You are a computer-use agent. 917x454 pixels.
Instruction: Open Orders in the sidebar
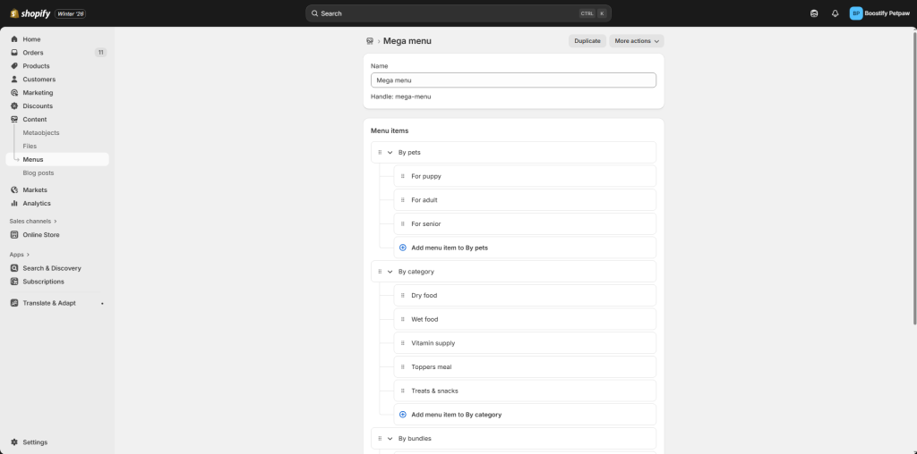coord(33,53)
